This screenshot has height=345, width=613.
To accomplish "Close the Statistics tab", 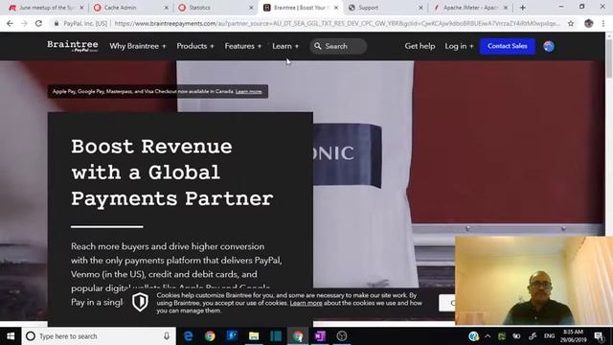I will click(251, 8).
